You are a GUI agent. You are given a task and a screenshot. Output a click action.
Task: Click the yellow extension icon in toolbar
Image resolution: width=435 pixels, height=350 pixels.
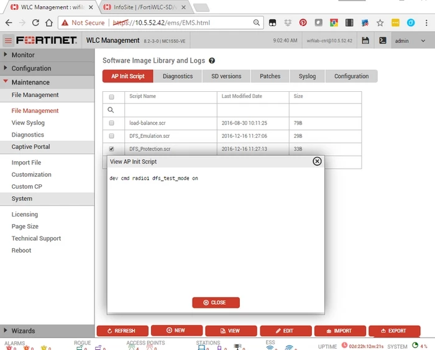[395, 23]
